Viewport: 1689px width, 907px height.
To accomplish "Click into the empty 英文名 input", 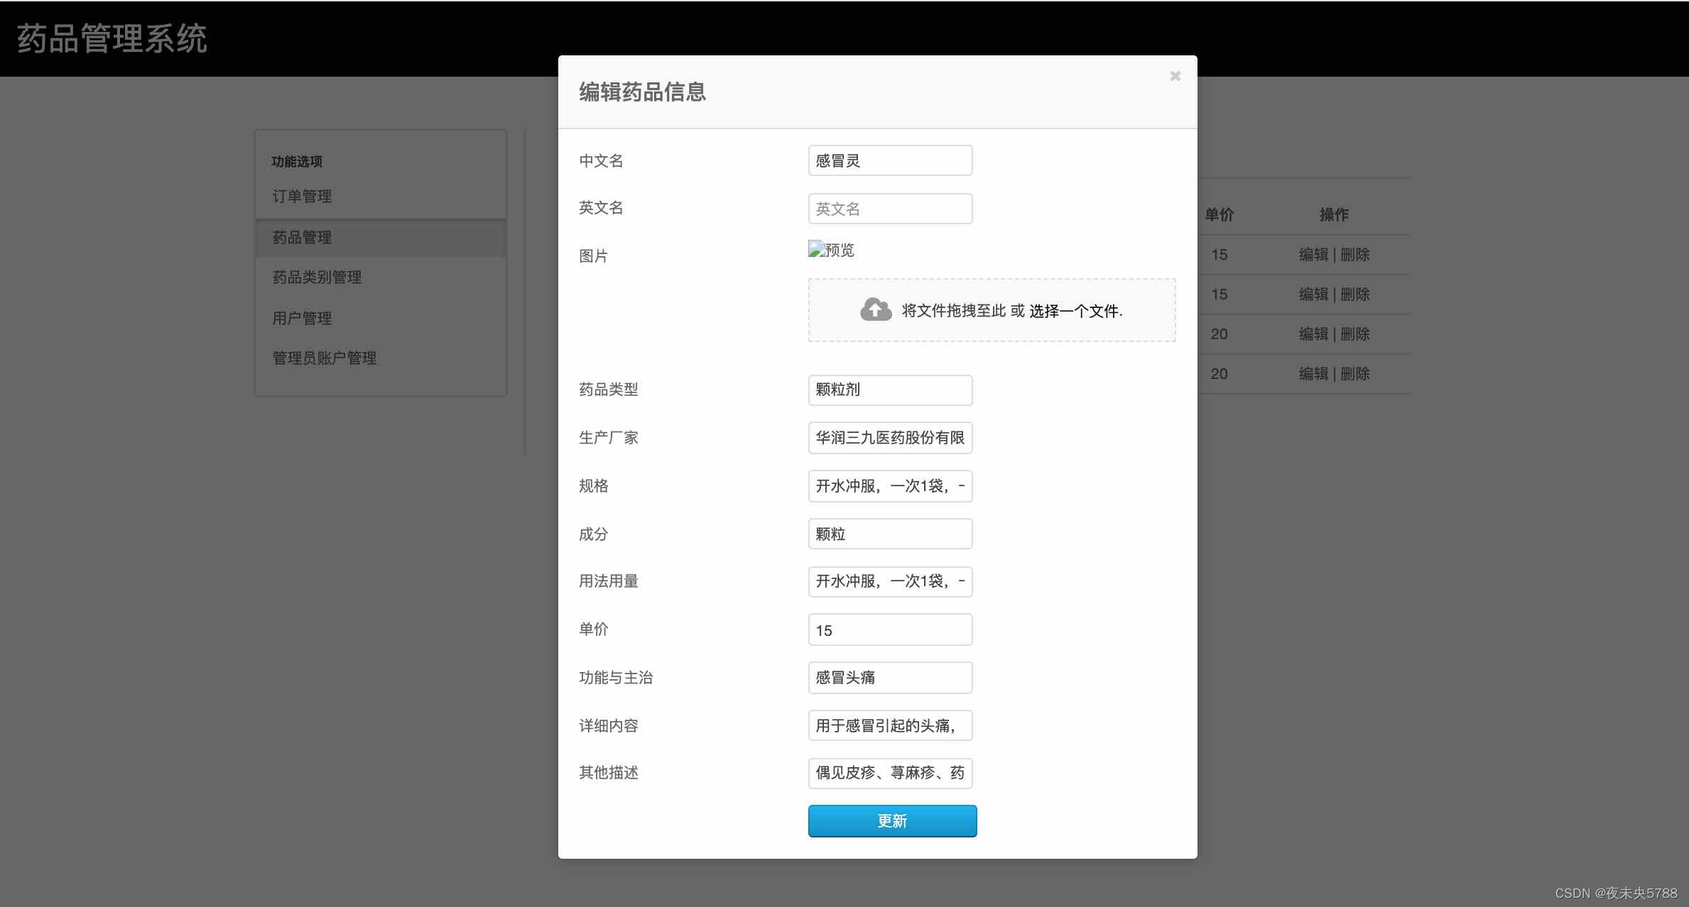I will pyautogui.click(x=890, y=209).
